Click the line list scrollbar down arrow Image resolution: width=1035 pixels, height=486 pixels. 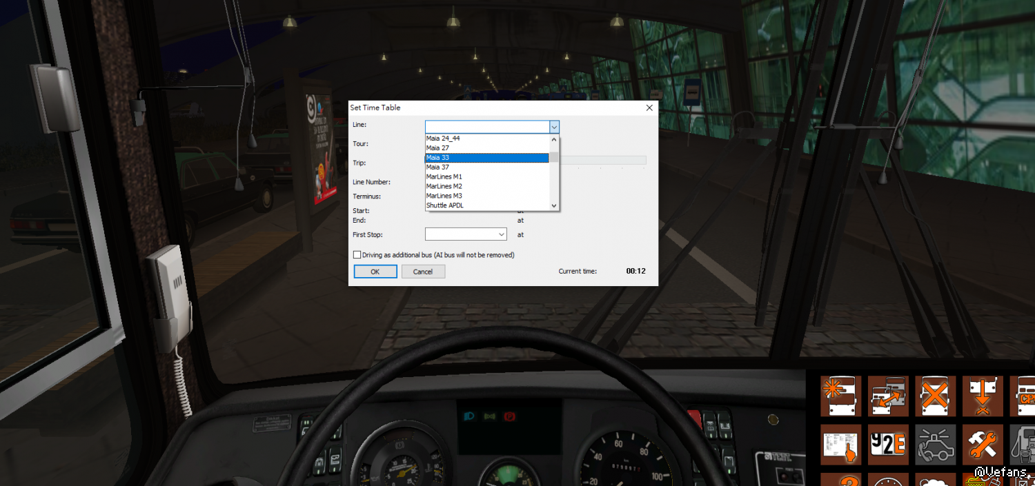(x=553, y=205)
